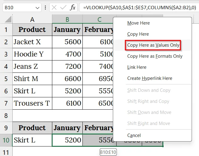Click the Cancel formula X icon
199x156 pixels.
[54, 8]
